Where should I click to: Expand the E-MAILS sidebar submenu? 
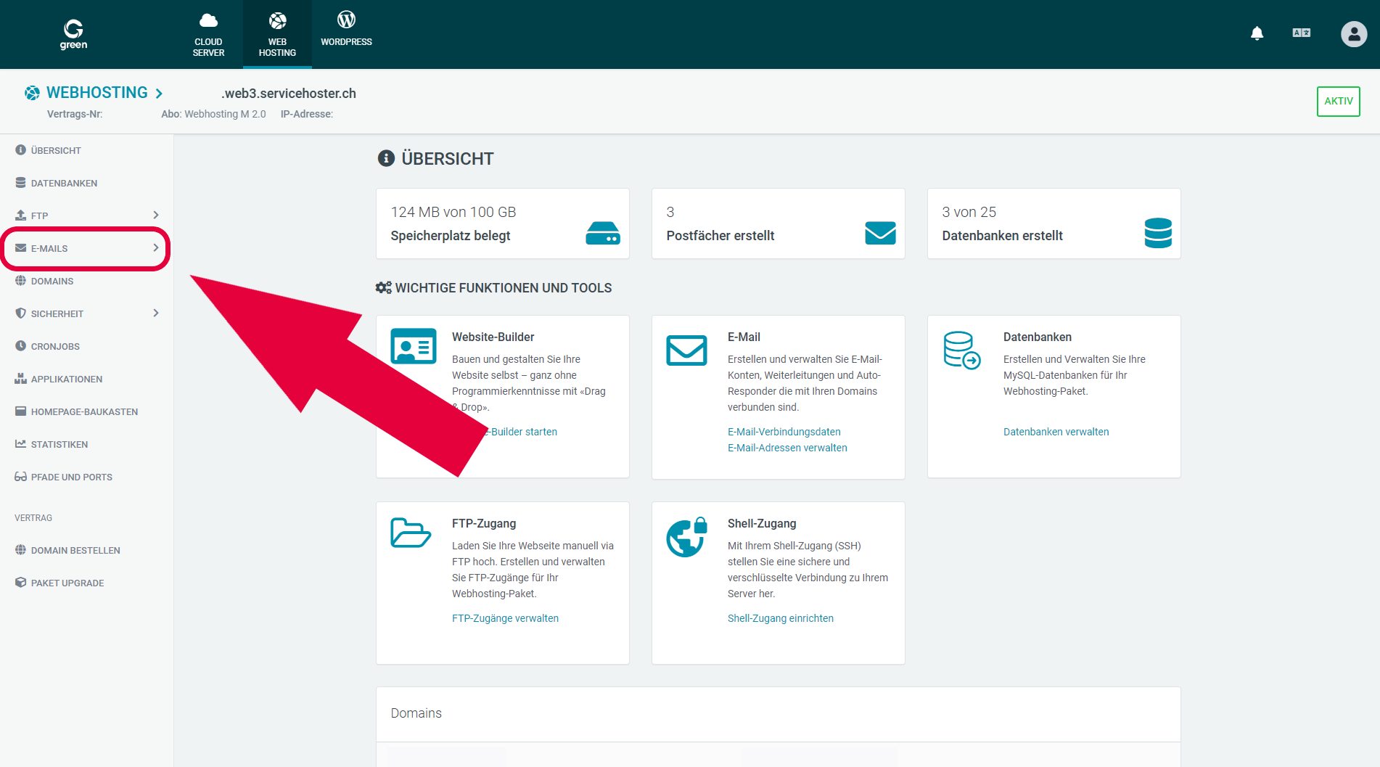click(x=155, y=248)
